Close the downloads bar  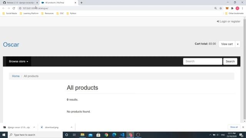243,127
